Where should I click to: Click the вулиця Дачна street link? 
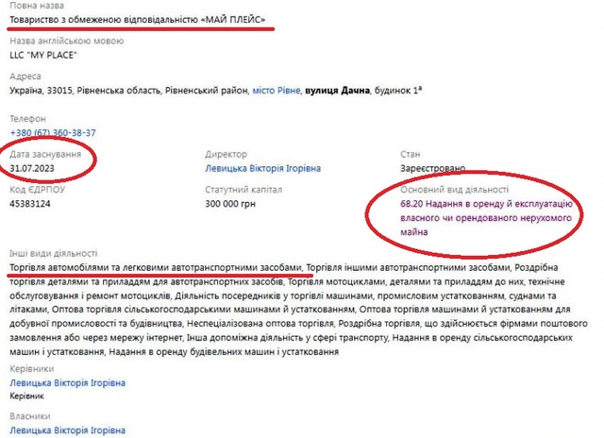[x=340, y=90]
